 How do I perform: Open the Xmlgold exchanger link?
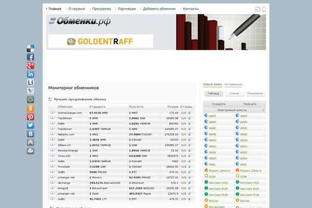pos(63,188)
